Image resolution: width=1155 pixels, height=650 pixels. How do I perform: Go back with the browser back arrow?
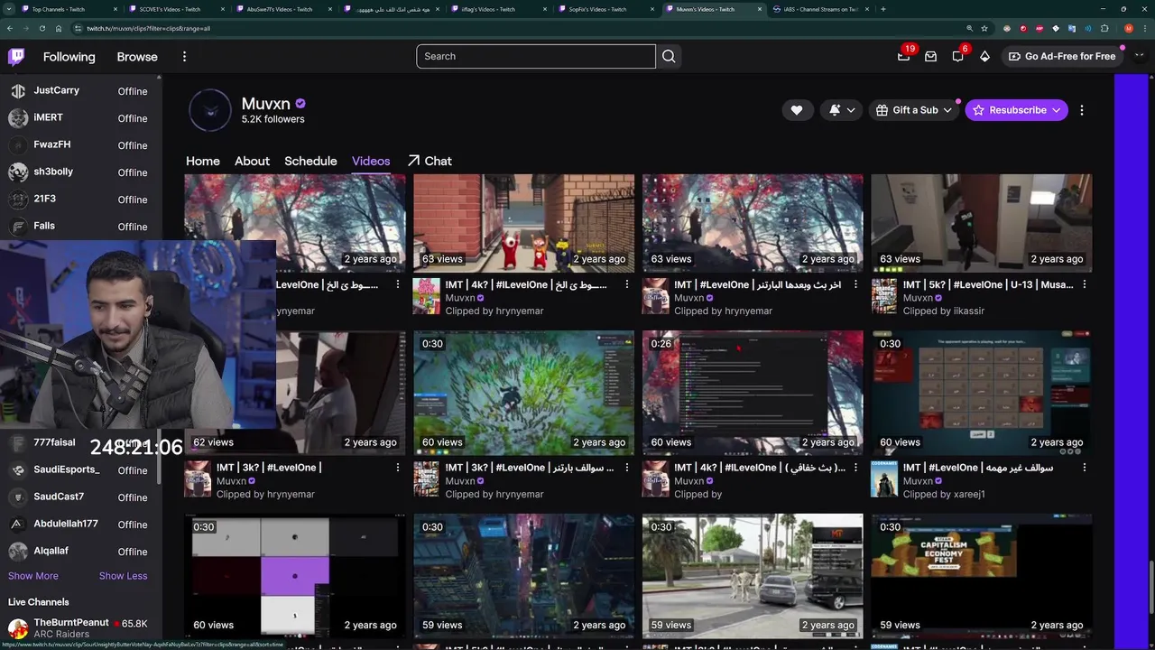tap(10, 28)
